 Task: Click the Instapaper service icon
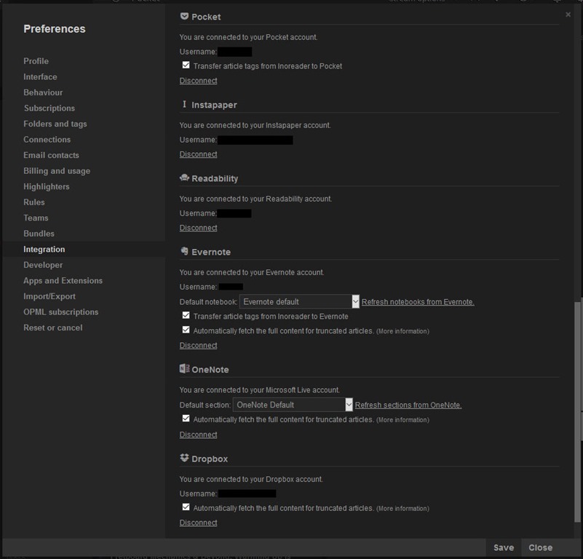point(184,104)
